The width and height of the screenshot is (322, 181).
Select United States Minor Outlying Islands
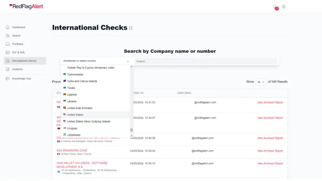pos(95,122)
